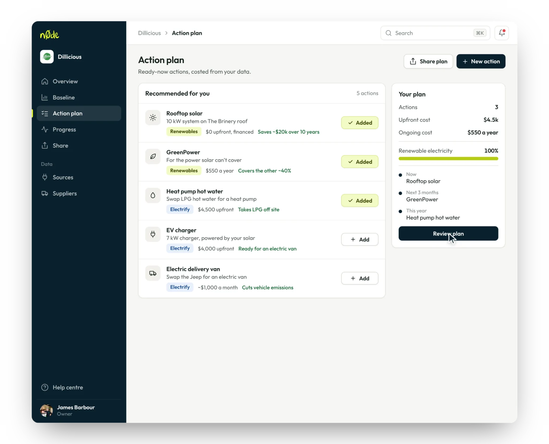Click the Review plan button
Image resolution: width=549 pixels, height=444 pixels.
point(448,234)
